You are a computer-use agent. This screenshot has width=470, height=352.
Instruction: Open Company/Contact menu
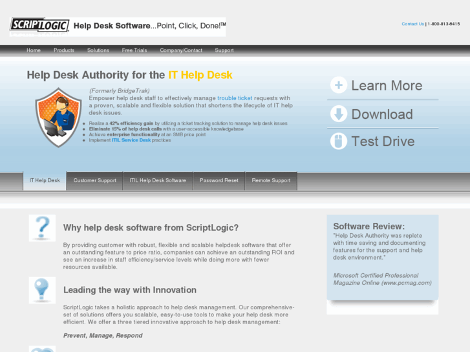pyautogui.click(x=181, y=50)
